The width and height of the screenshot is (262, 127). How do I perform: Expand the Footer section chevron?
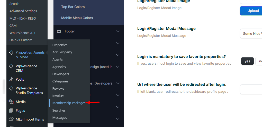118,31
